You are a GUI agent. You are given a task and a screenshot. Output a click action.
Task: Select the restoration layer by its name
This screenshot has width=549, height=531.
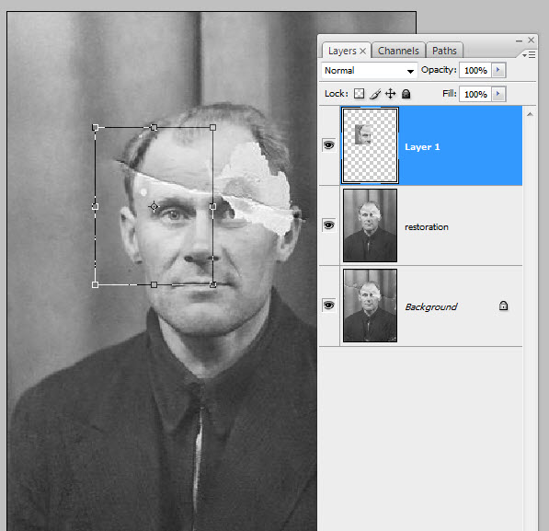tap(427, 226)
